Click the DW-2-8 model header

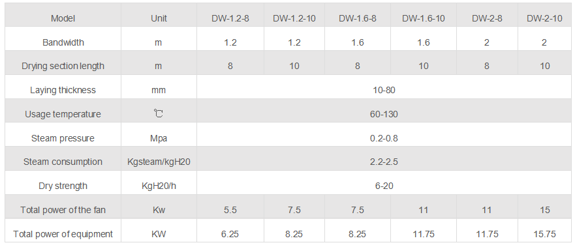[x=487, y=19]
